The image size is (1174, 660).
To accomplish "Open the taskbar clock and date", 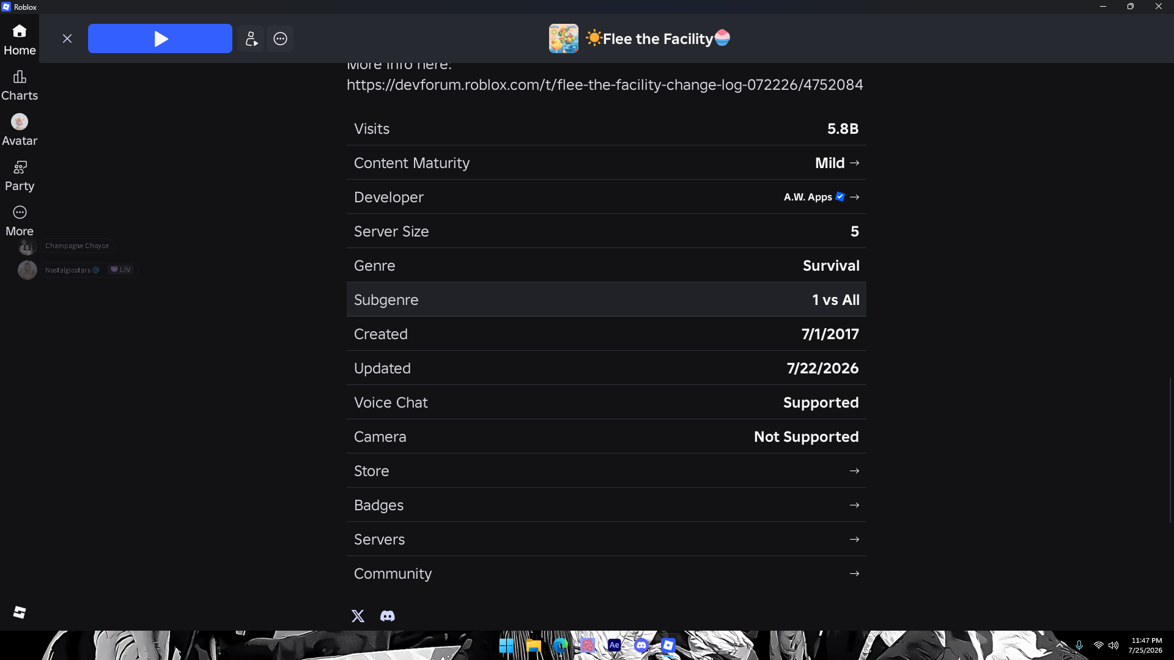I will pyautogui.click(x=1146, y=645).
